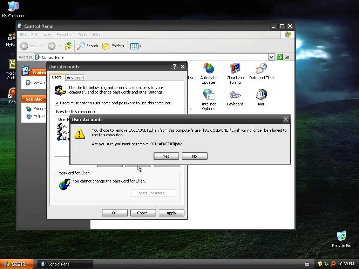Open ClearType Tuning applet
Viewport: 359px width, 269px height.
point(235,74)
